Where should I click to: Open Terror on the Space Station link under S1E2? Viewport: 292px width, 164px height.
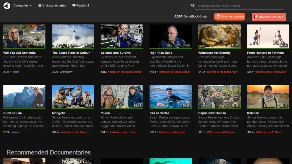[125, 72]
